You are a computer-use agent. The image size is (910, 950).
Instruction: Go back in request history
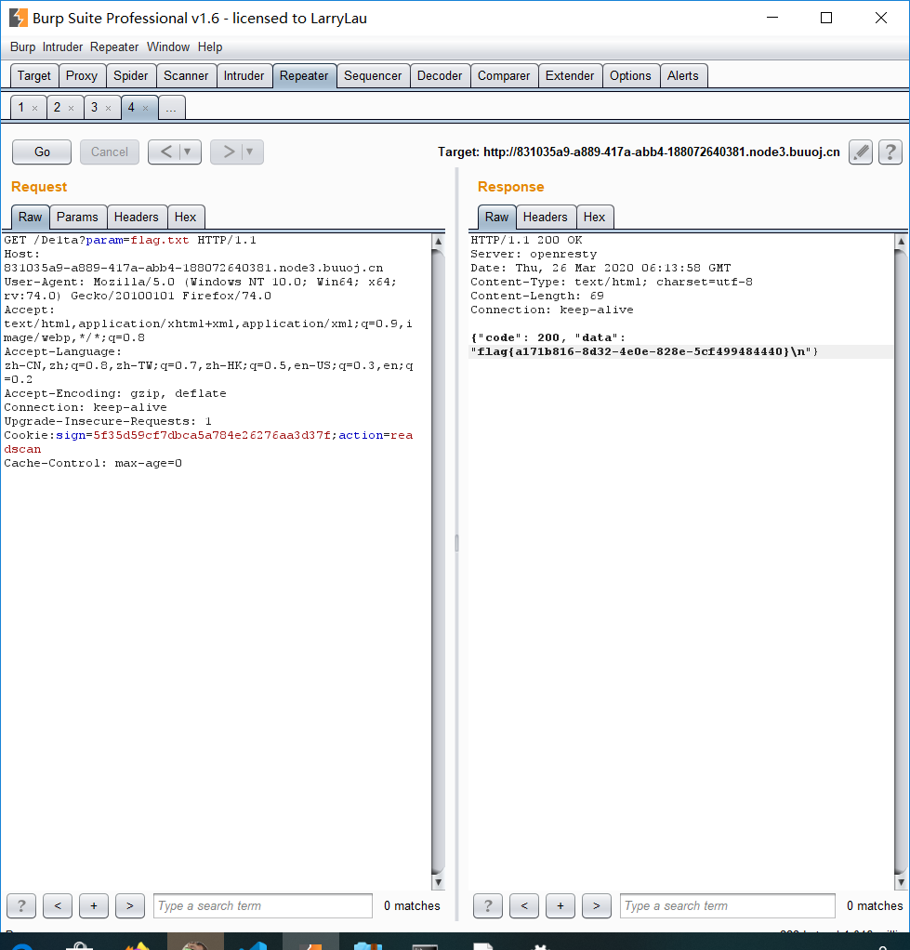tap(165, 152)
